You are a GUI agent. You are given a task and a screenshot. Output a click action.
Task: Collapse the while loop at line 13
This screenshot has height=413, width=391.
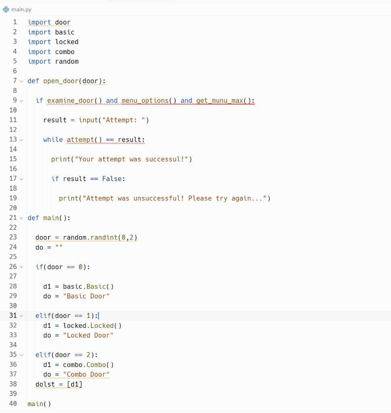(21, 140)
